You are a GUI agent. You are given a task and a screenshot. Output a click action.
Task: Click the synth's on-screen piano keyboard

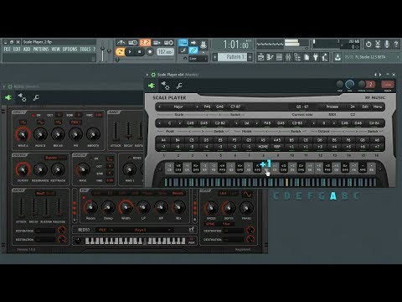135,241
